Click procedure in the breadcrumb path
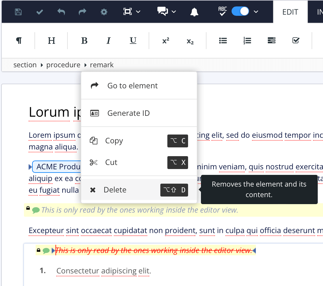 point(63,65)
